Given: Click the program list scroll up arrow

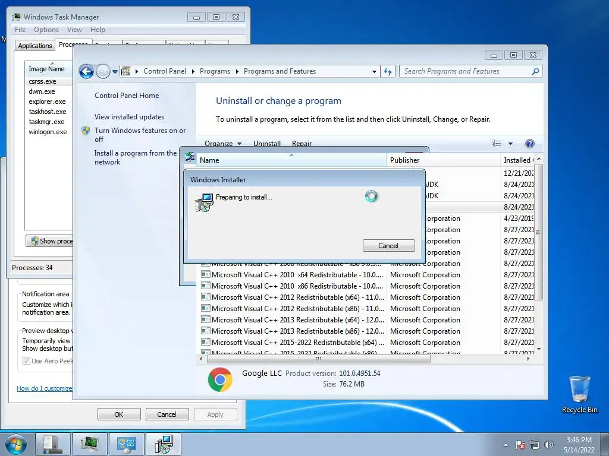Looking at the screenshot, I should click(539, 159).
